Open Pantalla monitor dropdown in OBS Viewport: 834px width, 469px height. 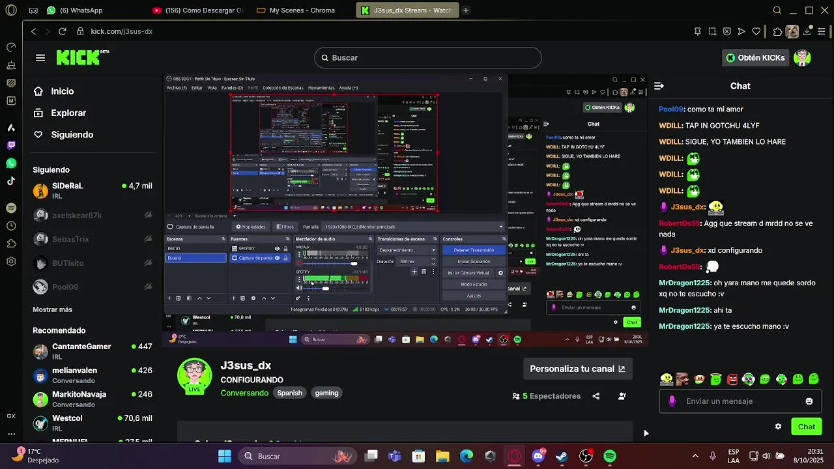click(x=413, y=227)
